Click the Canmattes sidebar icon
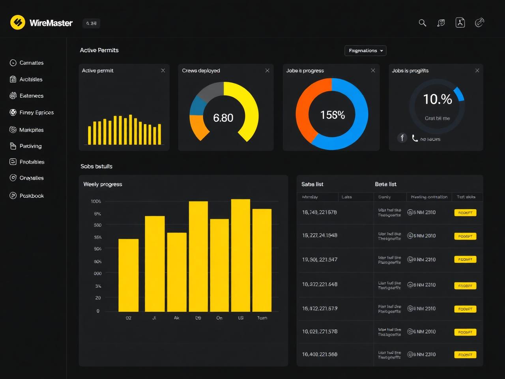The image size is (505, 379). click(13, 63)
